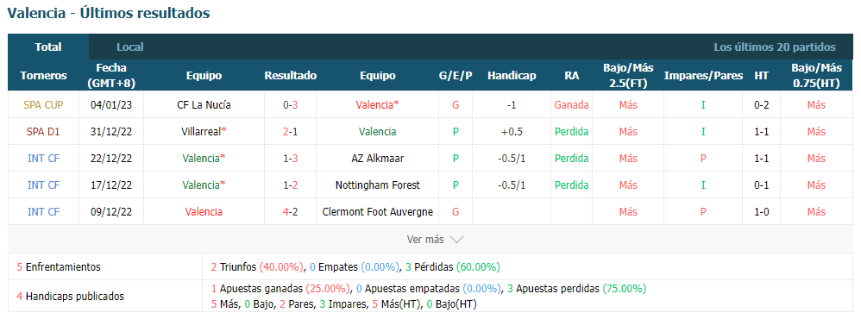This screenshot has height=319, width=861.
Task: Open Los últimos 20 partidos selector
Action: tap(774, 47)
